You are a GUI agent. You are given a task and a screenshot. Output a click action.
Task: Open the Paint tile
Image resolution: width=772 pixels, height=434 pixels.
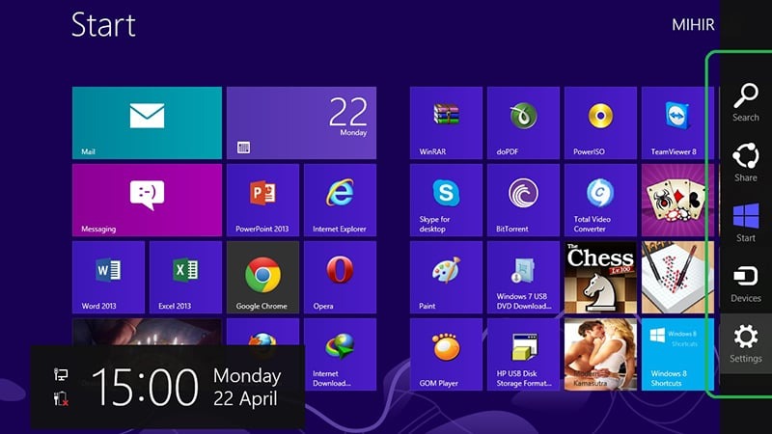pyautogui.click(x=446, y=278)
